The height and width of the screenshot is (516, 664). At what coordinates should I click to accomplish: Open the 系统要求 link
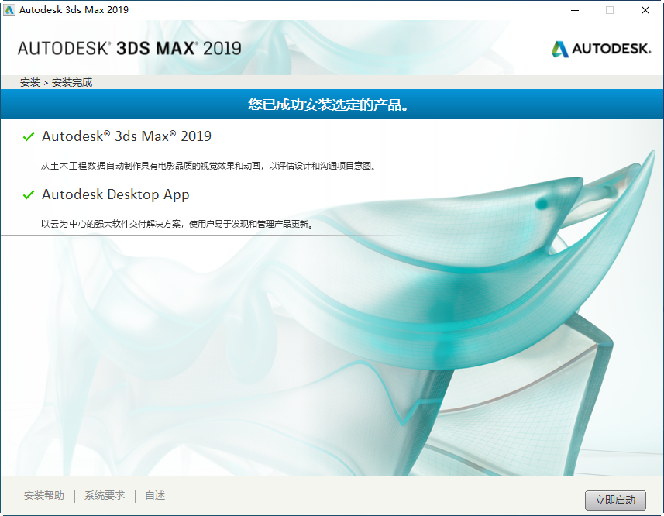105,495
